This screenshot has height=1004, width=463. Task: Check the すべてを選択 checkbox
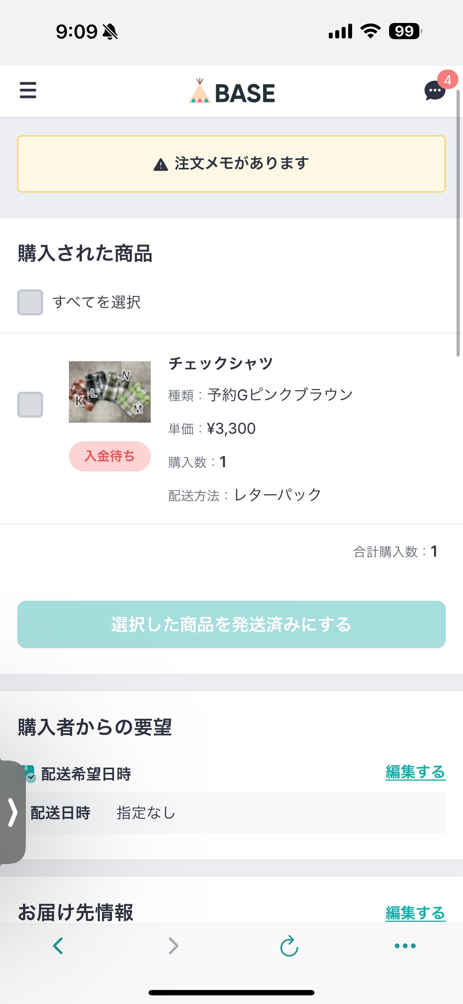tap(30, 302)
